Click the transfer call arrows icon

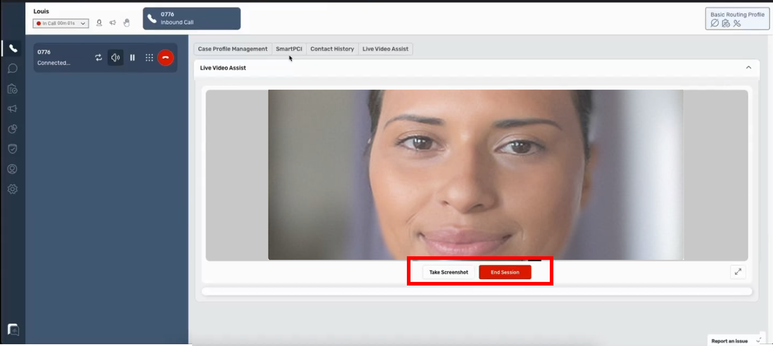[x=99, y=58]
